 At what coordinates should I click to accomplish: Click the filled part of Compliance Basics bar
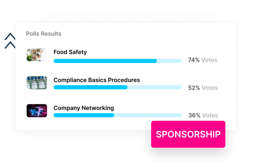[90, 88]
